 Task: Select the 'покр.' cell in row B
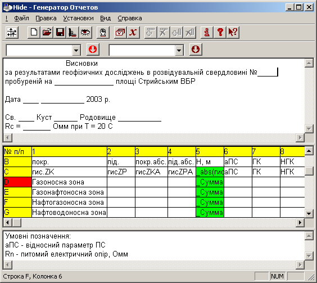point(69,161)
